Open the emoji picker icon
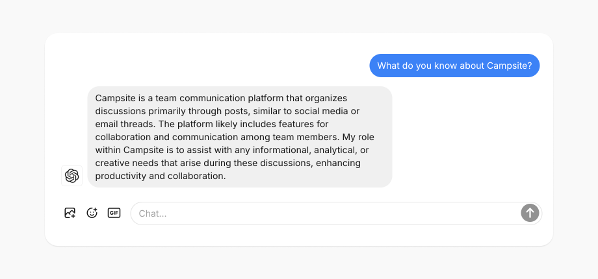 point(92,213)
